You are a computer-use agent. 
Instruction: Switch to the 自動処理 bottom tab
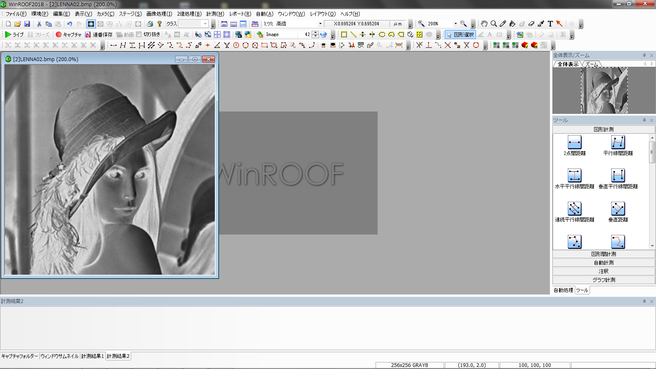[563, 290]
